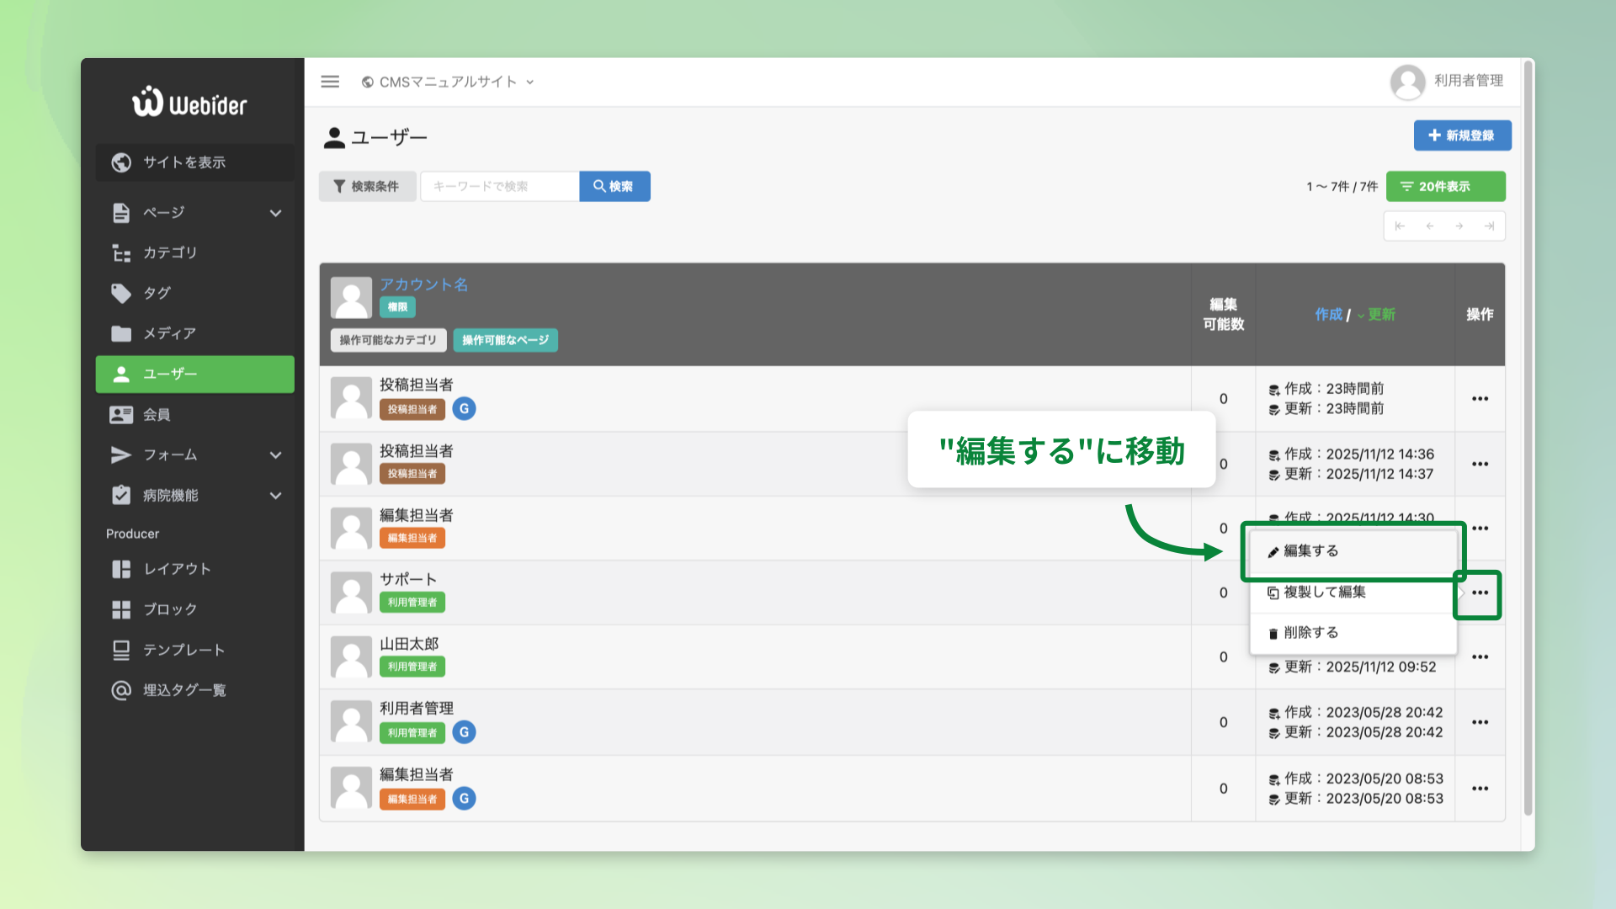Choose 編集する from the context menu
The width and height of the screenshot is (1616, 909).
coord(1353,551)
